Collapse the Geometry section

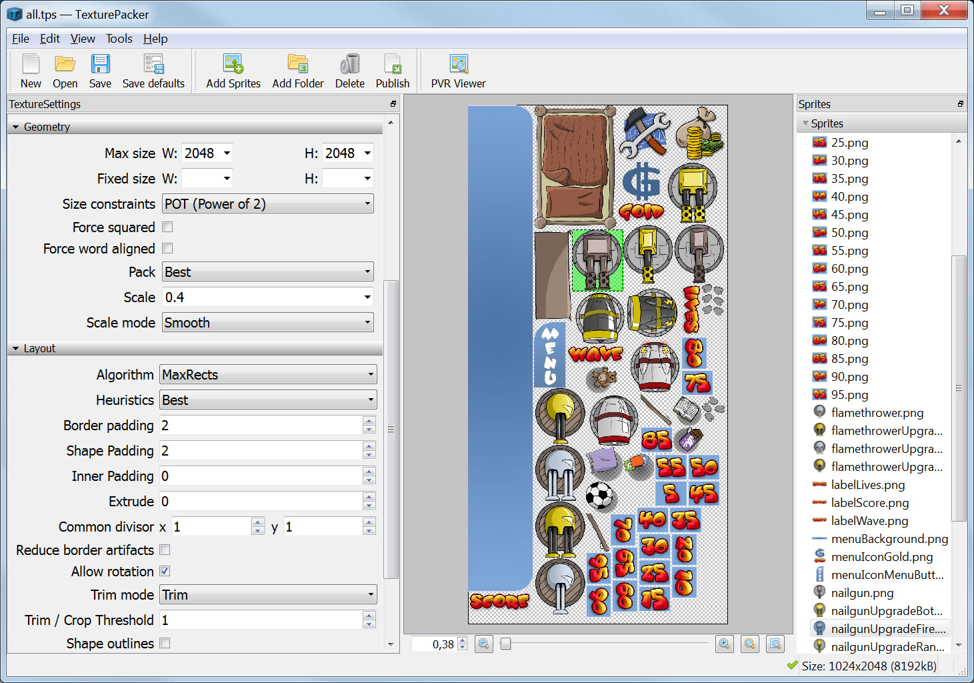[x=16, y=127]
